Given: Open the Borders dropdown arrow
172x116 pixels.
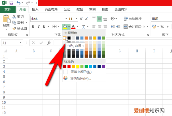Looking at the screenshot, I should [59, 27].
